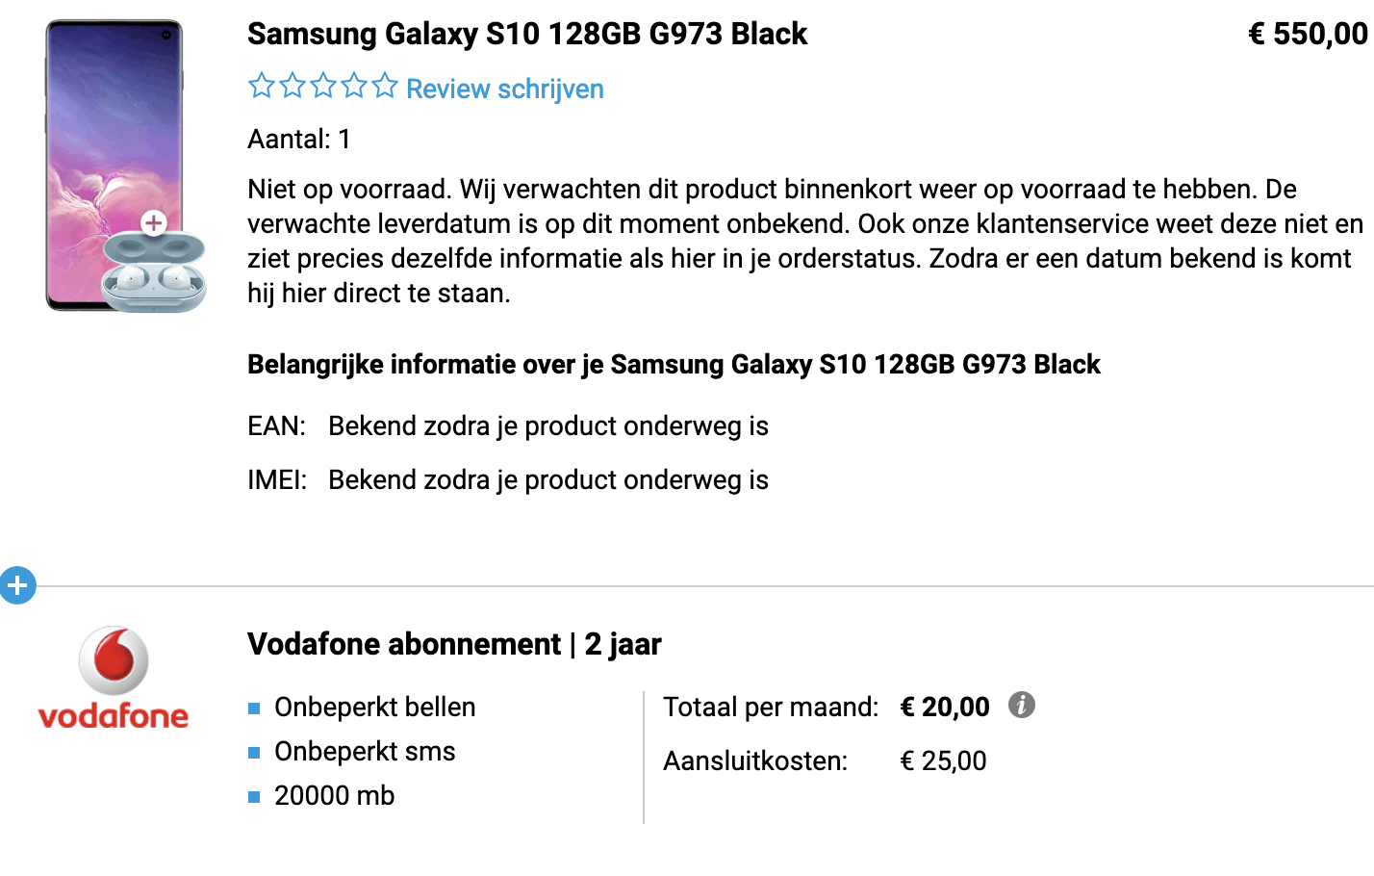Click the fourth rating star
1374x876 pixels.
coord(354,87)
